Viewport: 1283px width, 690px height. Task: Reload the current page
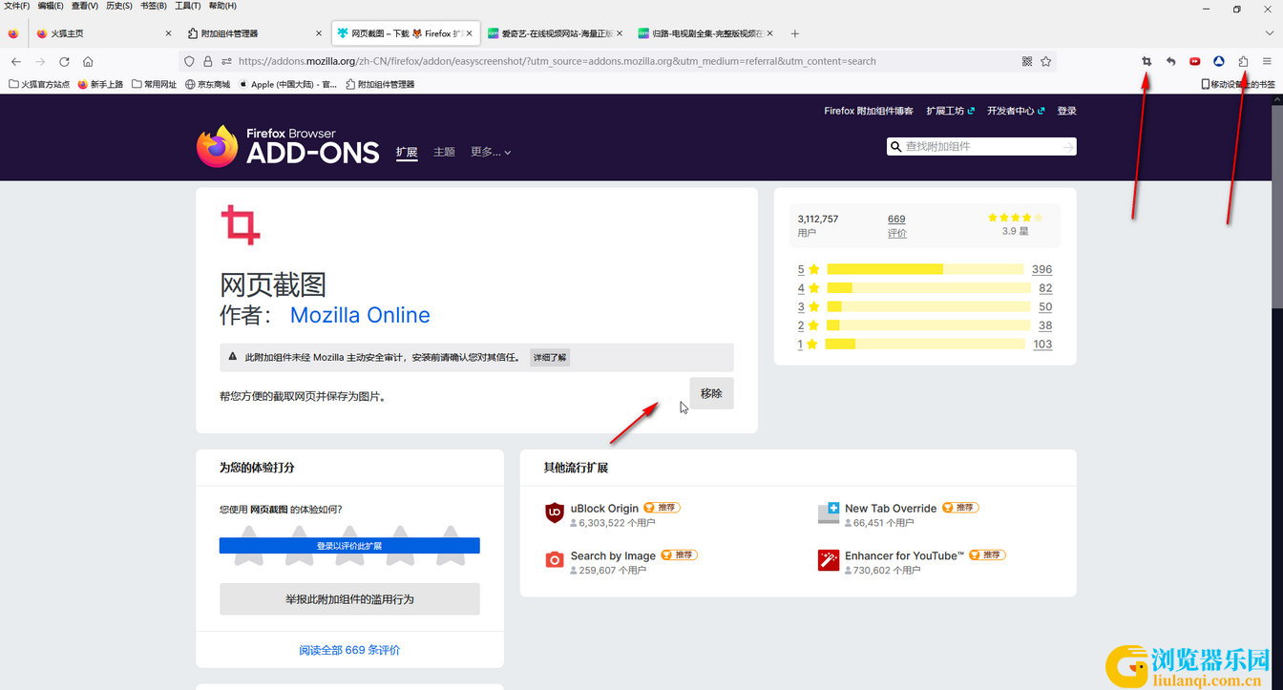[x=64, y=61]
